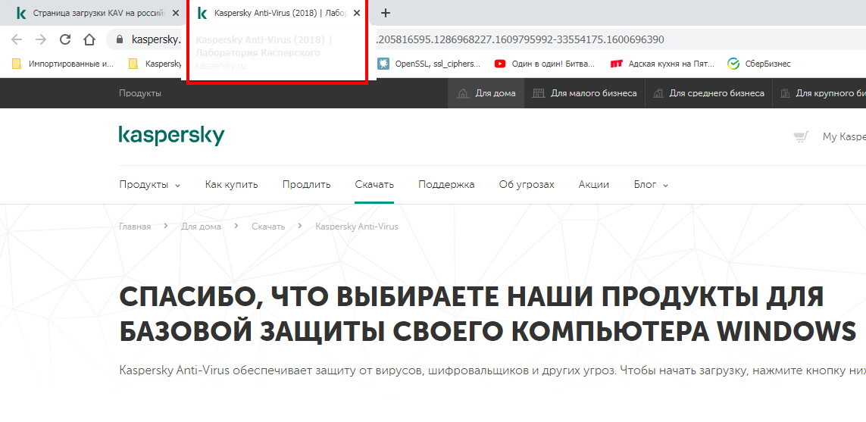Reload the page with refresh icon
The height and width of the screenshot is (422, 866).
(x=65, y=39)
